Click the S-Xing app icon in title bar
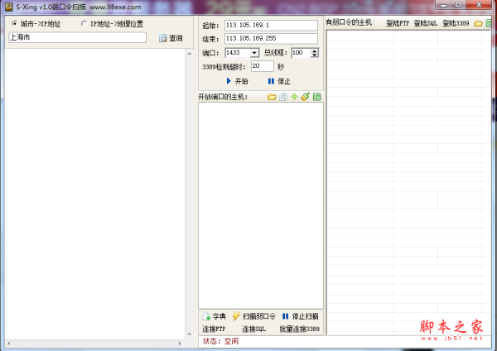 [x=9, y=7]
